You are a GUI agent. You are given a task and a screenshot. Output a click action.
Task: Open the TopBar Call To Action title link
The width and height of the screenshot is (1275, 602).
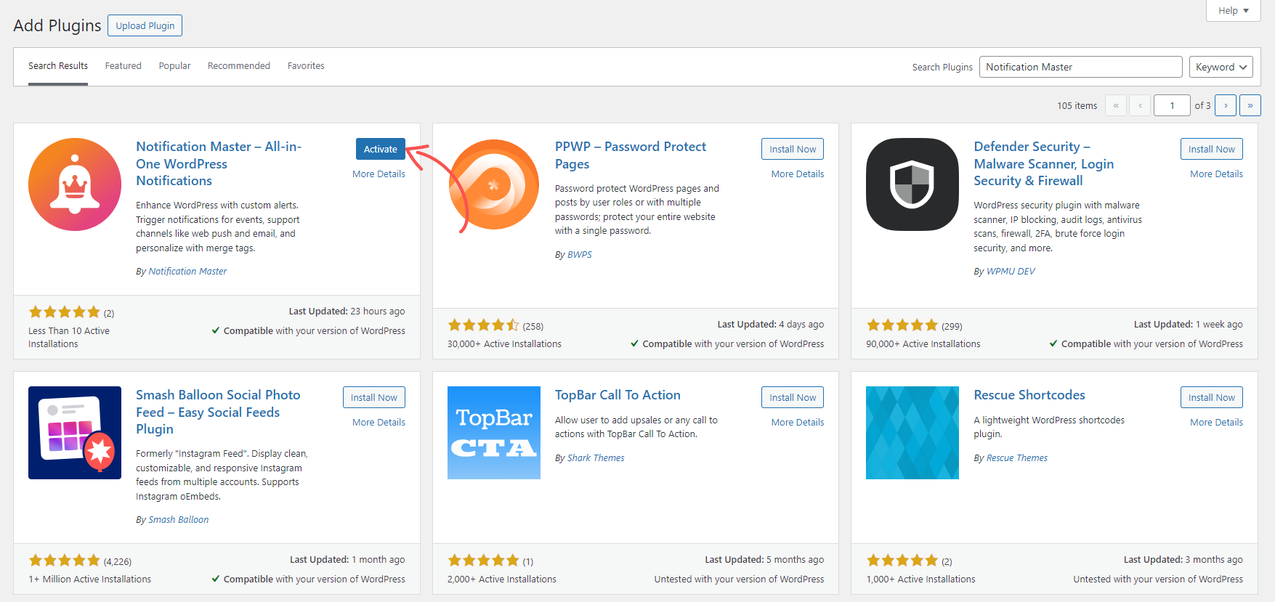tap(618, 395)
